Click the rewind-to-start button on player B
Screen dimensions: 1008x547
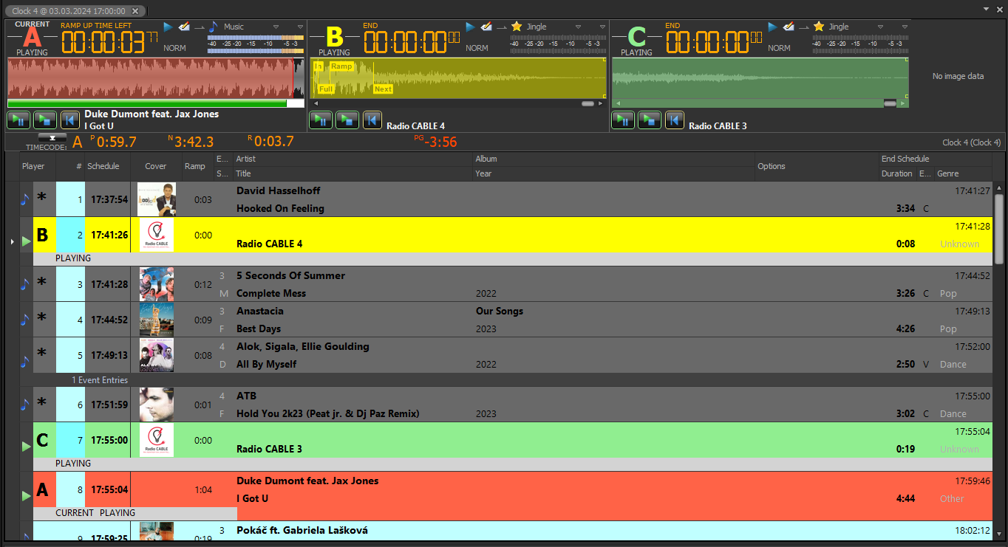tap(373, 120)
